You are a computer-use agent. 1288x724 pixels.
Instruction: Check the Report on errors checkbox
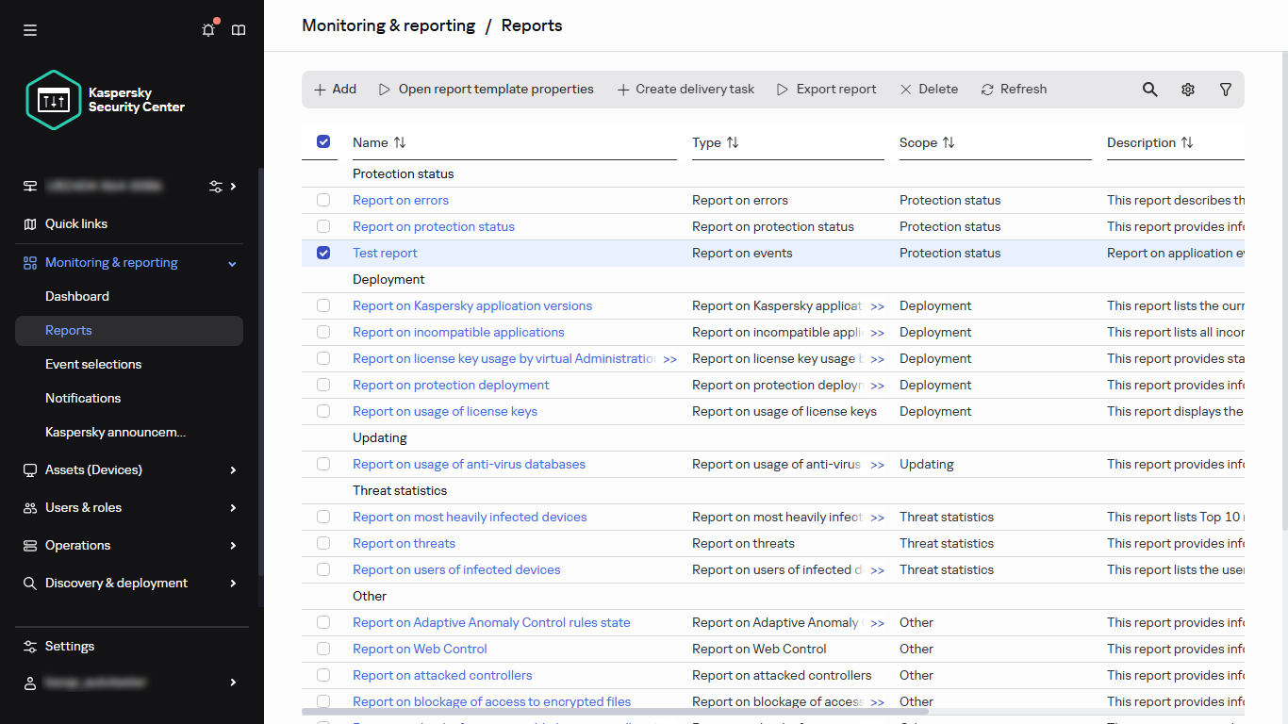tap(323, 200)
